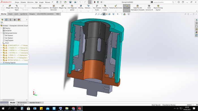The width and height of the screenshot is (198, 111).
Task: Open Help question mark icon
Action: click(183, 2)
